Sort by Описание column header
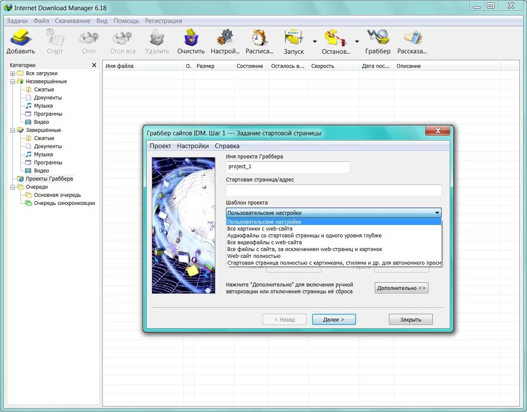Screen dimensions: 527x412 point(447,66)
